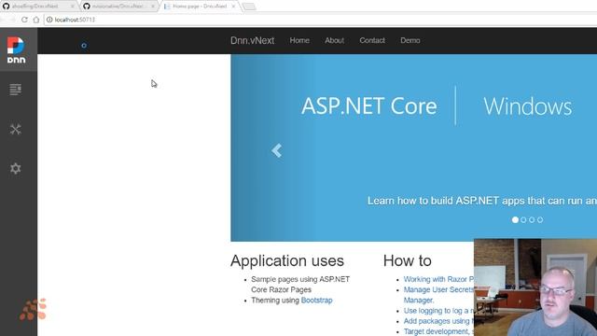597x336 pixels.
Task: Open the Content menu icon in the sidebar
Action: [16, 90]
